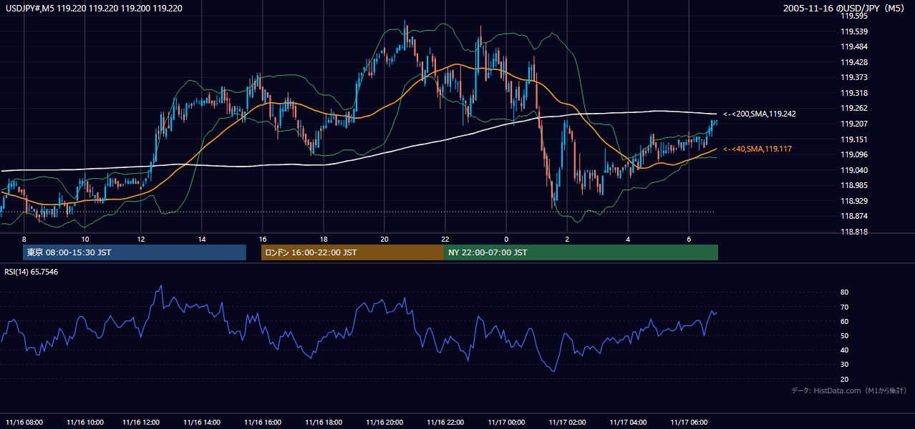Click the 11/16 10:00 time label
The width and height of the screenshot is (915, 429).
(x=85, y=422)
